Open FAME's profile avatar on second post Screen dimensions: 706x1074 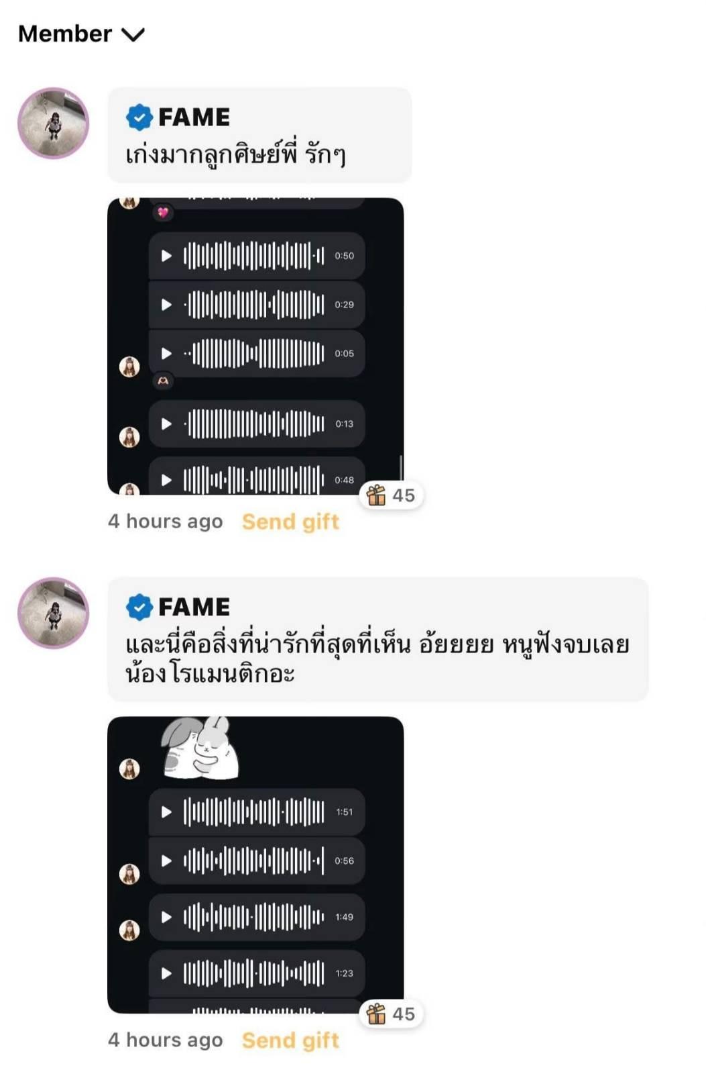point(53,613)
